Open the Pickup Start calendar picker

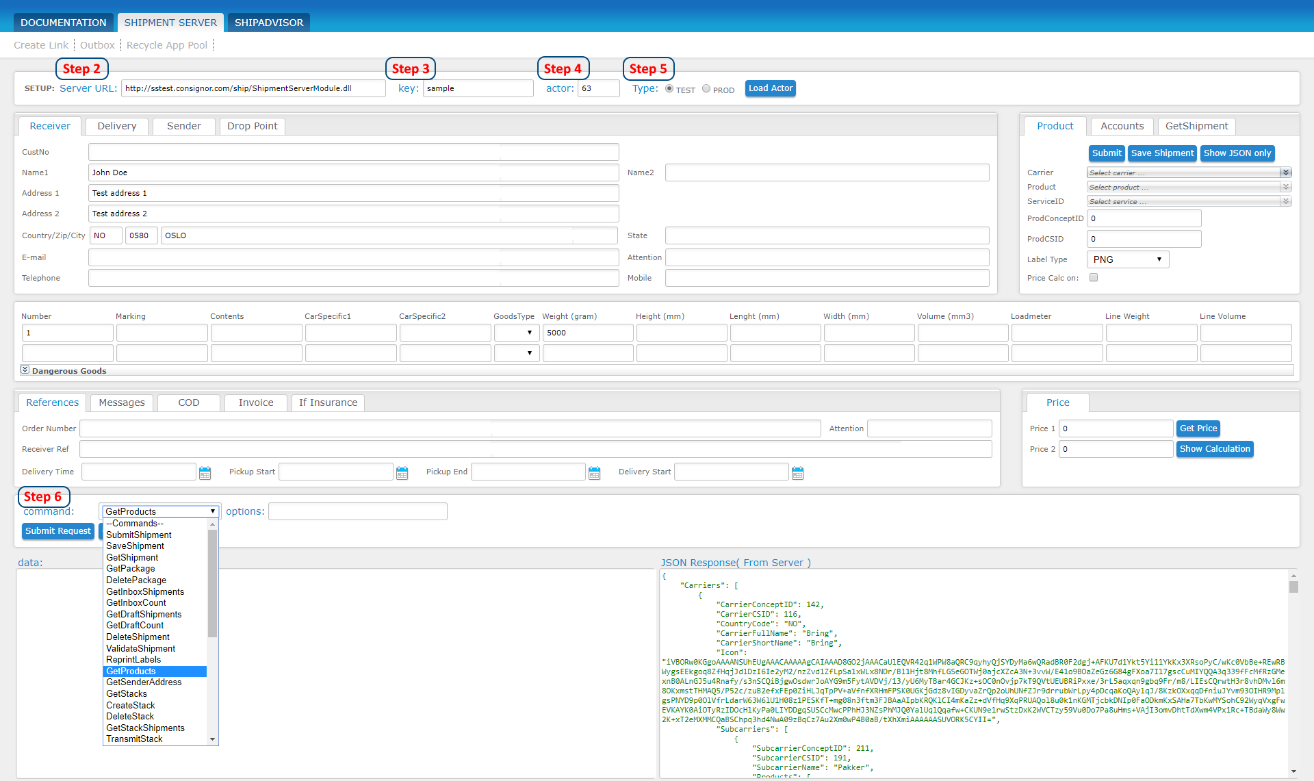point(402,473)
